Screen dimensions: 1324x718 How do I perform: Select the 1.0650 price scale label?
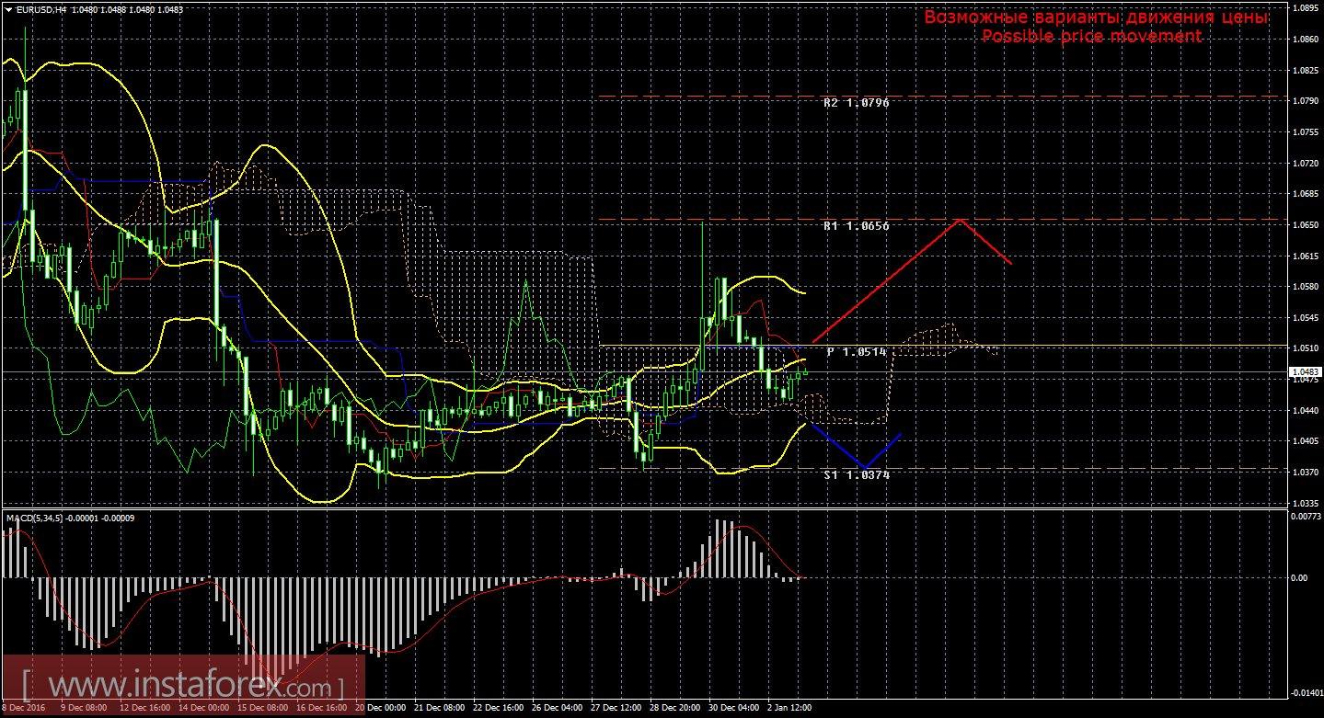[1306, 225]
